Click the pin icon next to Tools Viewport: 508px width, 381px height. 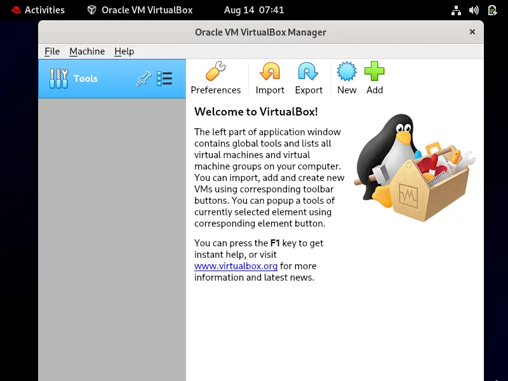tap(144, 78)
